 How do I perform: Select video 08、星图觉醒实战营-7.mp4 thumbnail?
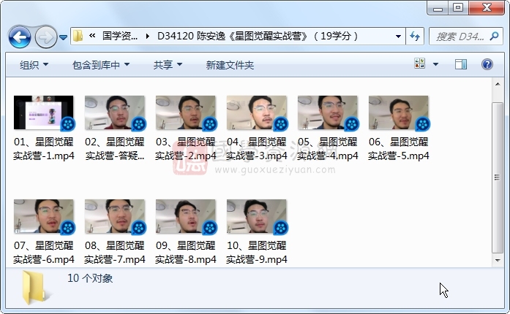115,217
